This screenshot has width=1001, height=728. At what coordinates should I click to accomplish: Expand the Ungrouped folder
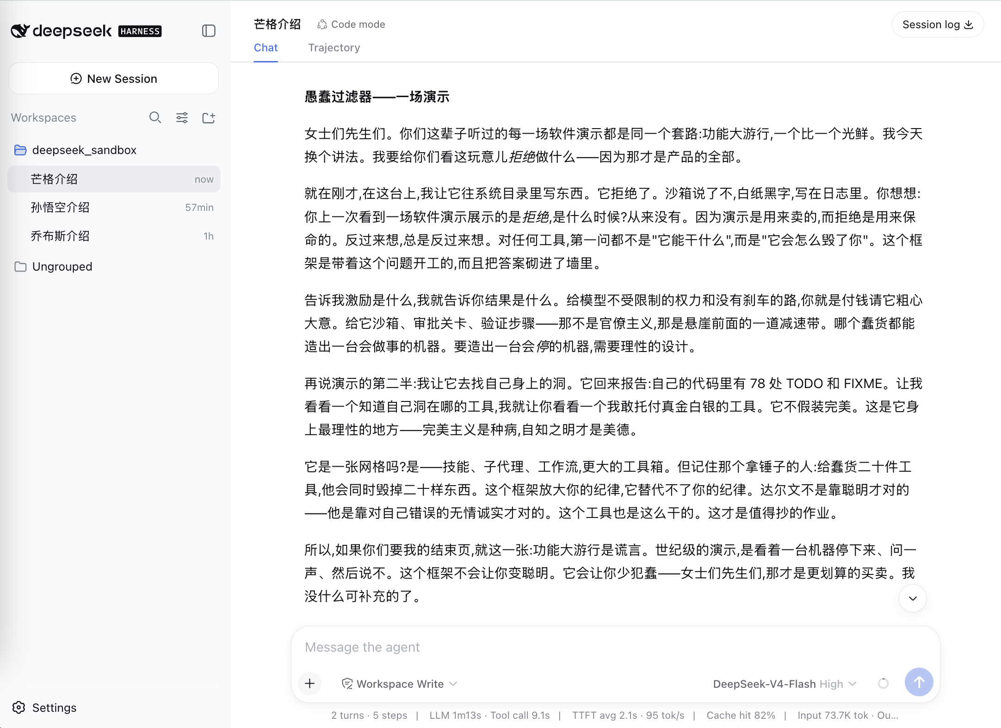53,266
